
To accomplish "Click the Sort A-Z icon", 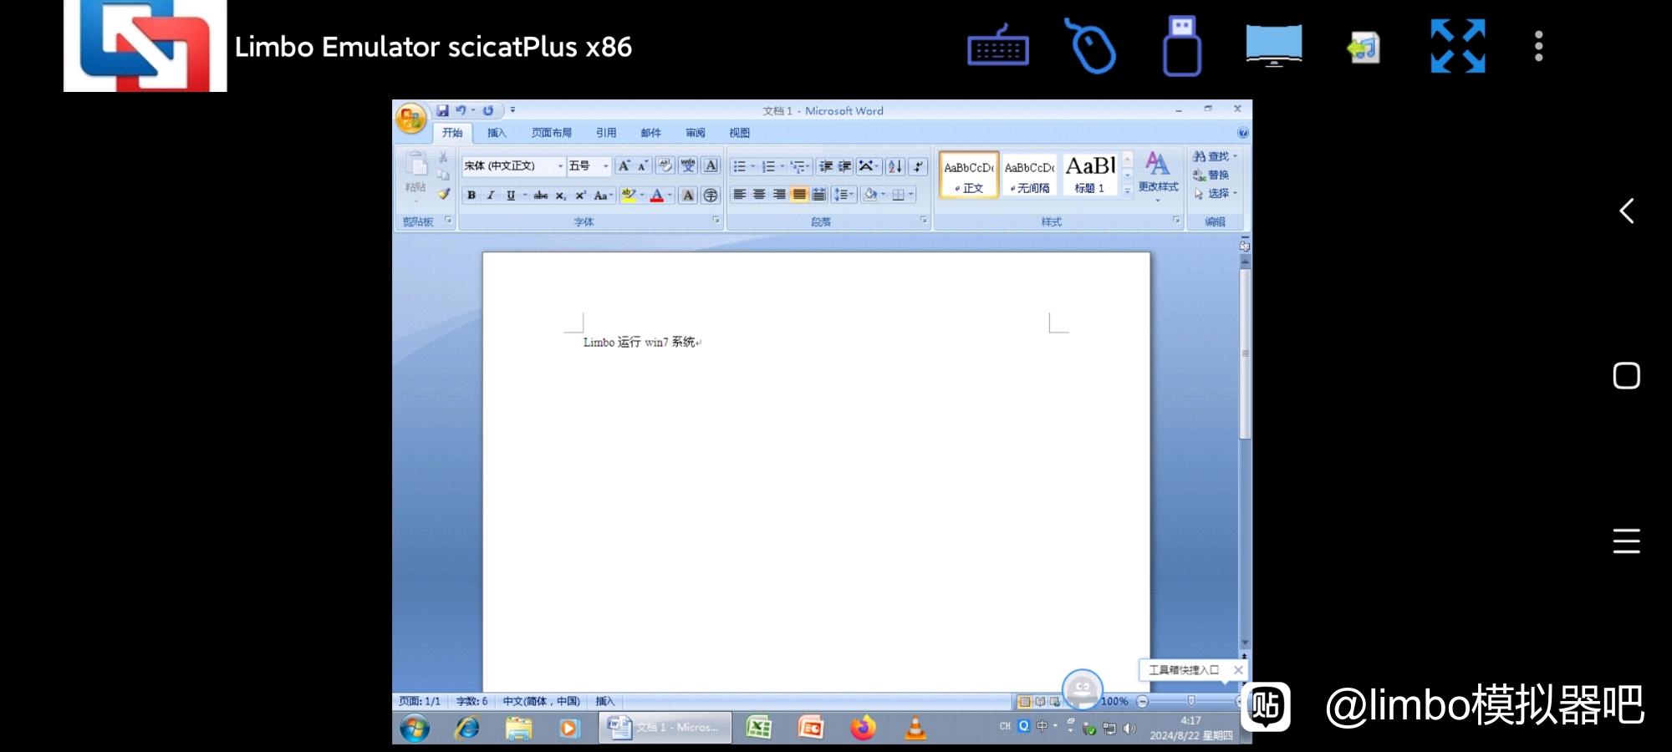I will (895, 166).
